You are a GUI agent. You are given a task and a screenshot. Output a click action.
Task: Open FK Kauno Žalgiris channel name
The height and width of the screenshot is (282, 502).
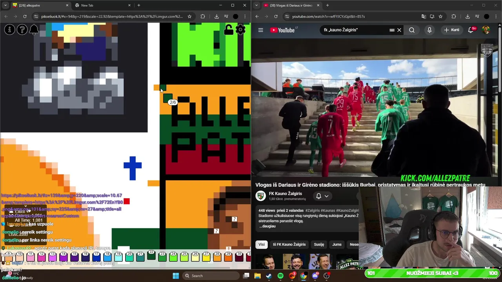(285, 193)
